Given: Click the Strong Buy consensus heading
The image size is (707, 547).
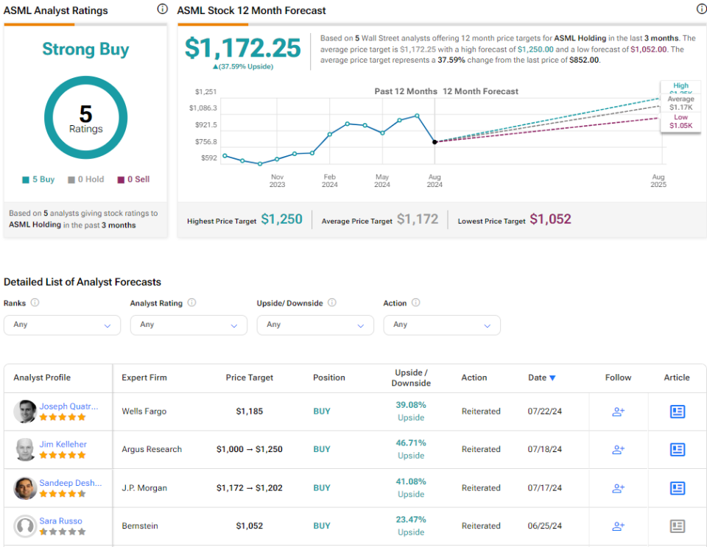Looking at the screenshot, I should coord(85,49).
